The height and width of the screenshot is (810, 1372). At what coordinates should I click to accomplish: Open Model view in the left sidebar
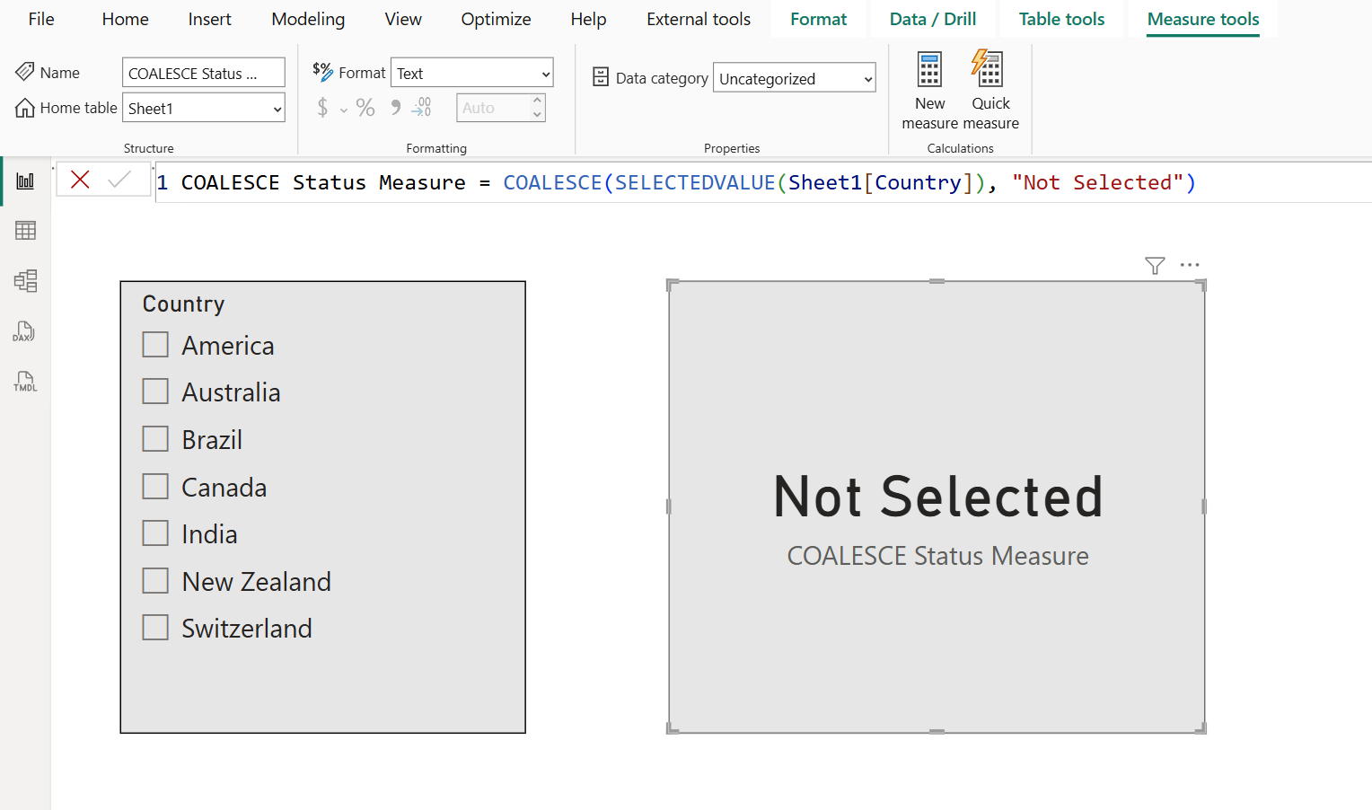click(x=24, y=280)
